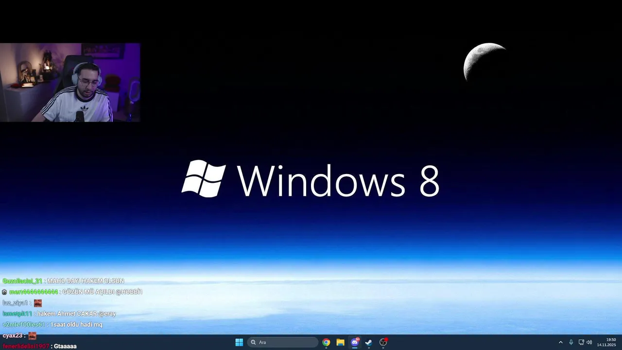Click the Ara search box in taskbar
622x350 pixels.
click(x=283, y=342)
